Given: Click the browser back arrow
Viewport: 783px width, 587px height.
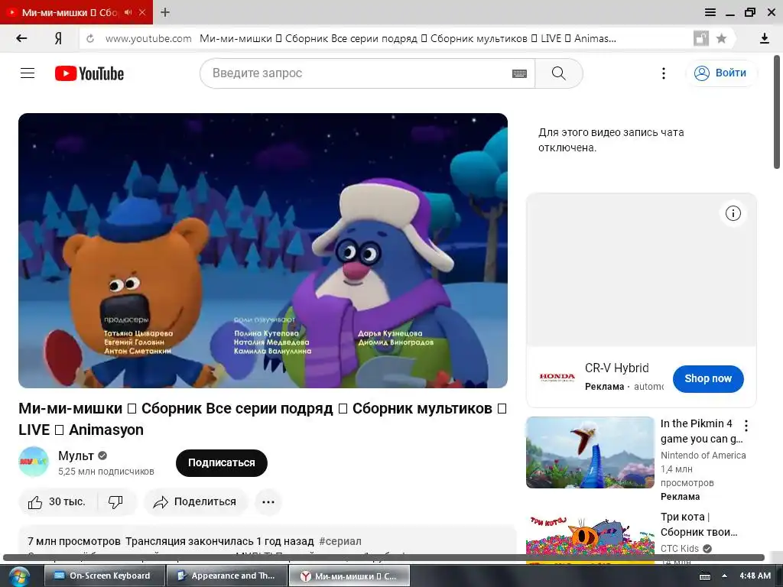Looking at the screenshot, I should coord(21,38).
